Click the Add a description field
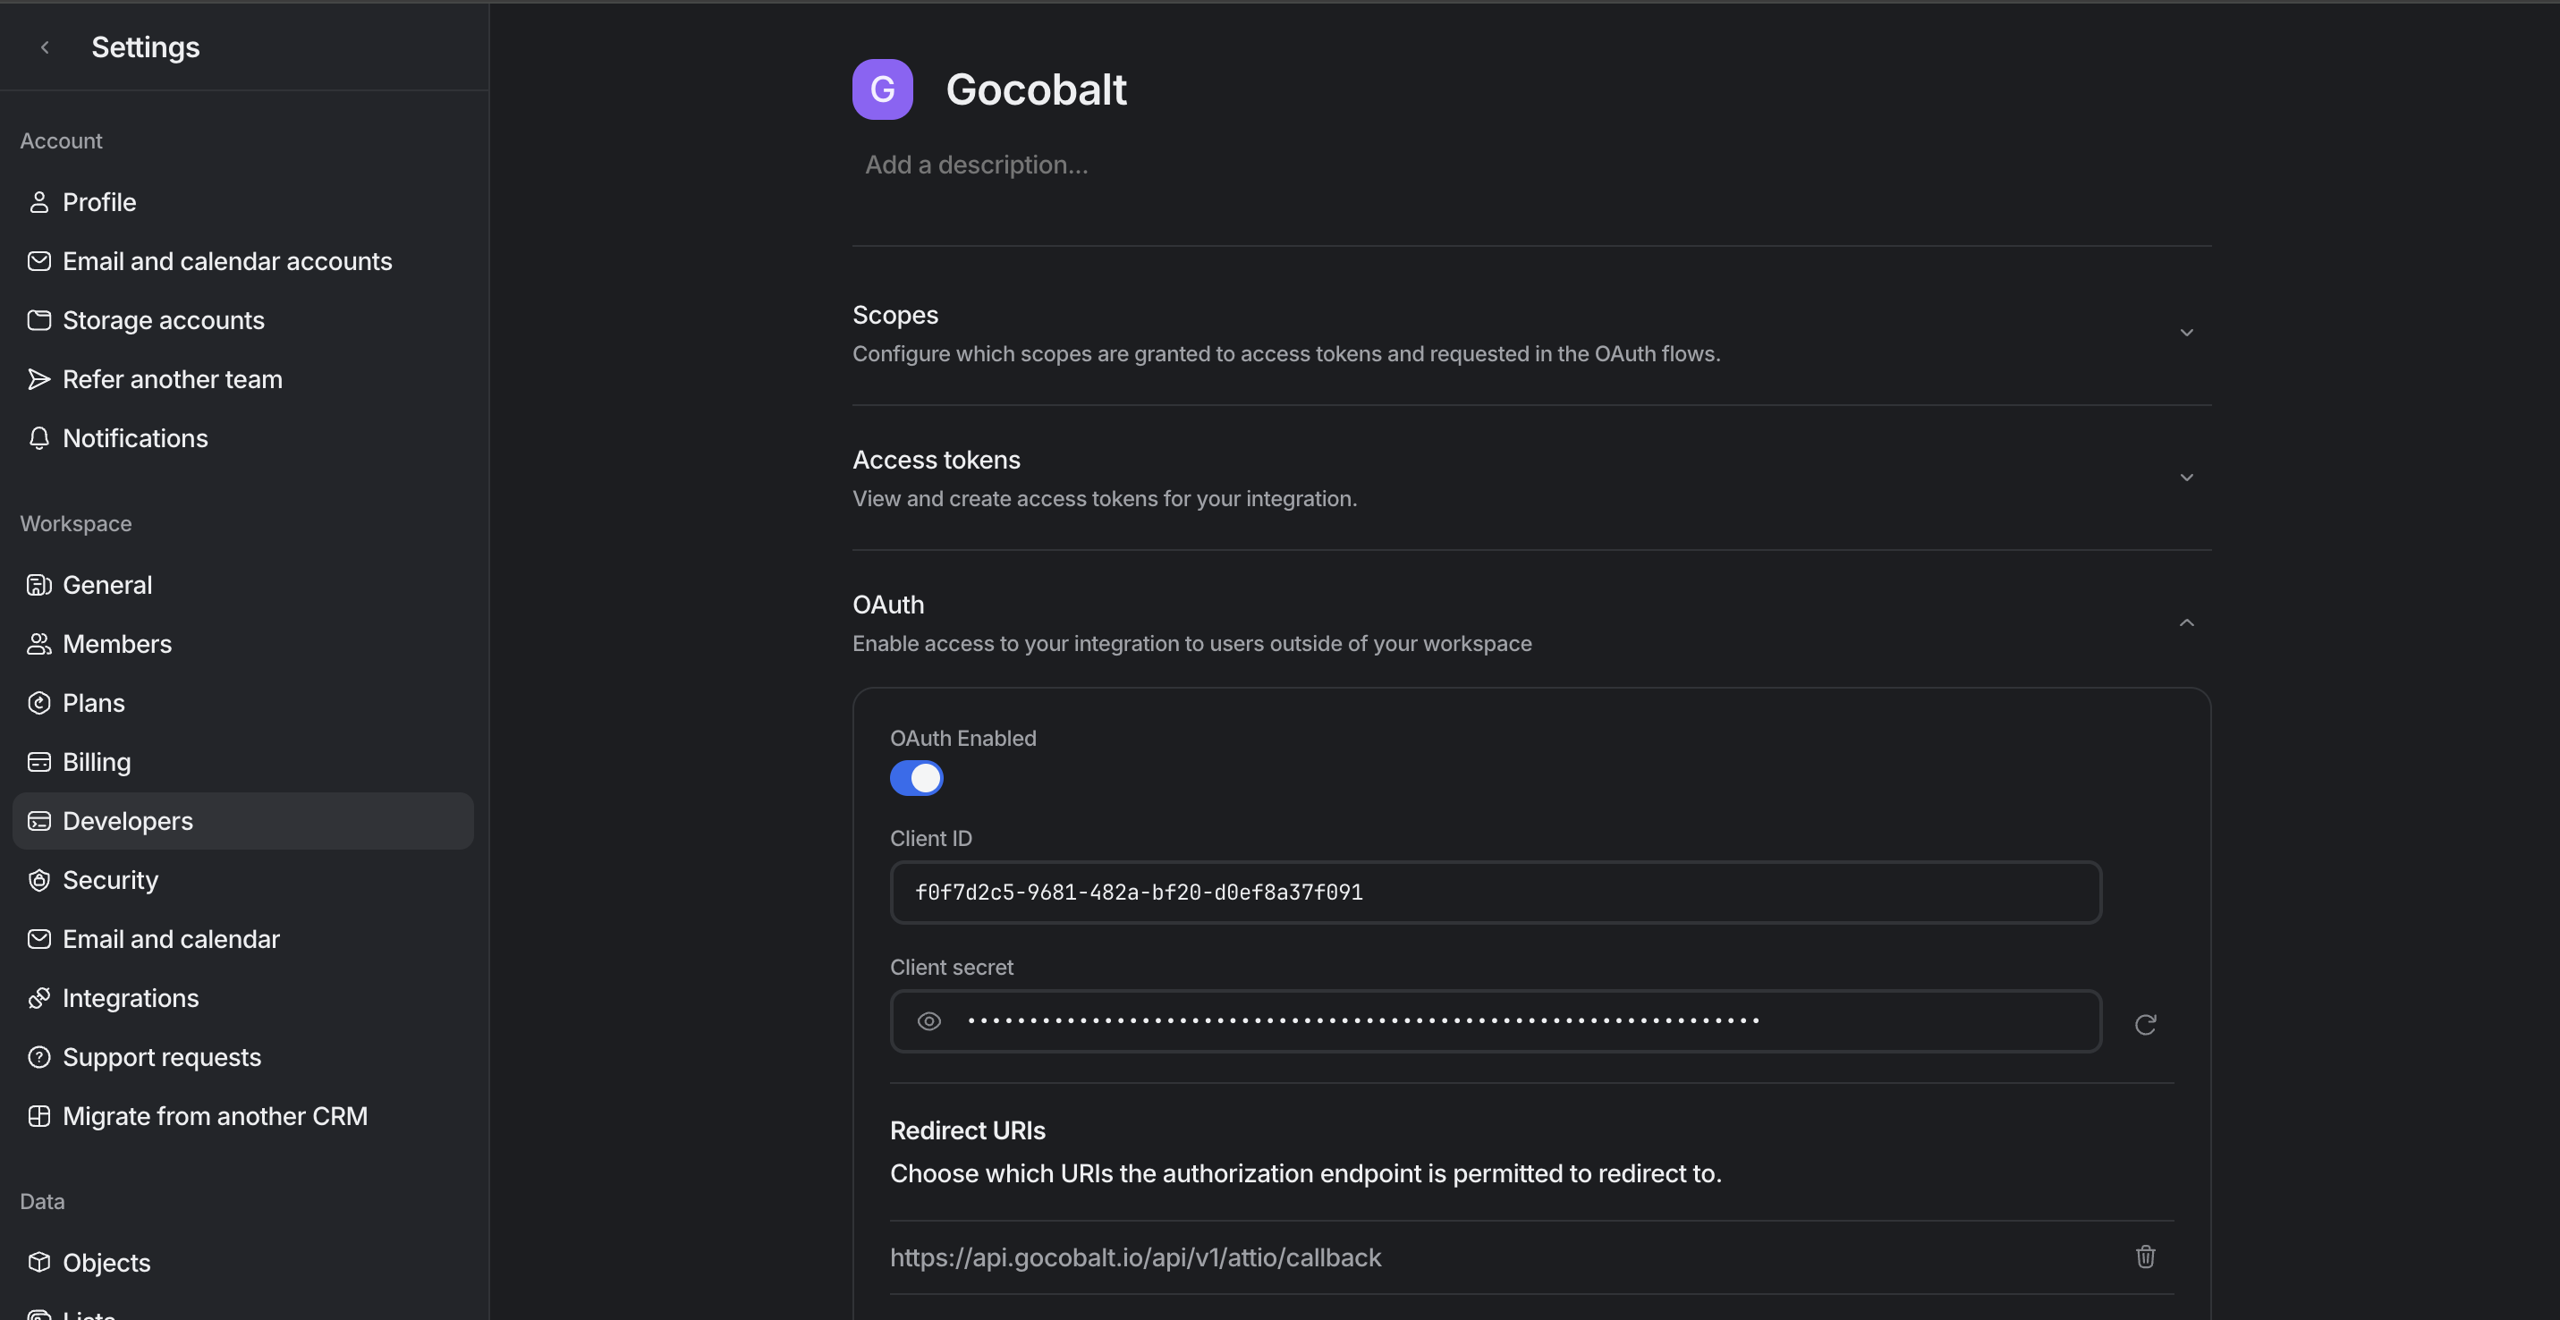The image size is (2560, 1320). point(976,165)
